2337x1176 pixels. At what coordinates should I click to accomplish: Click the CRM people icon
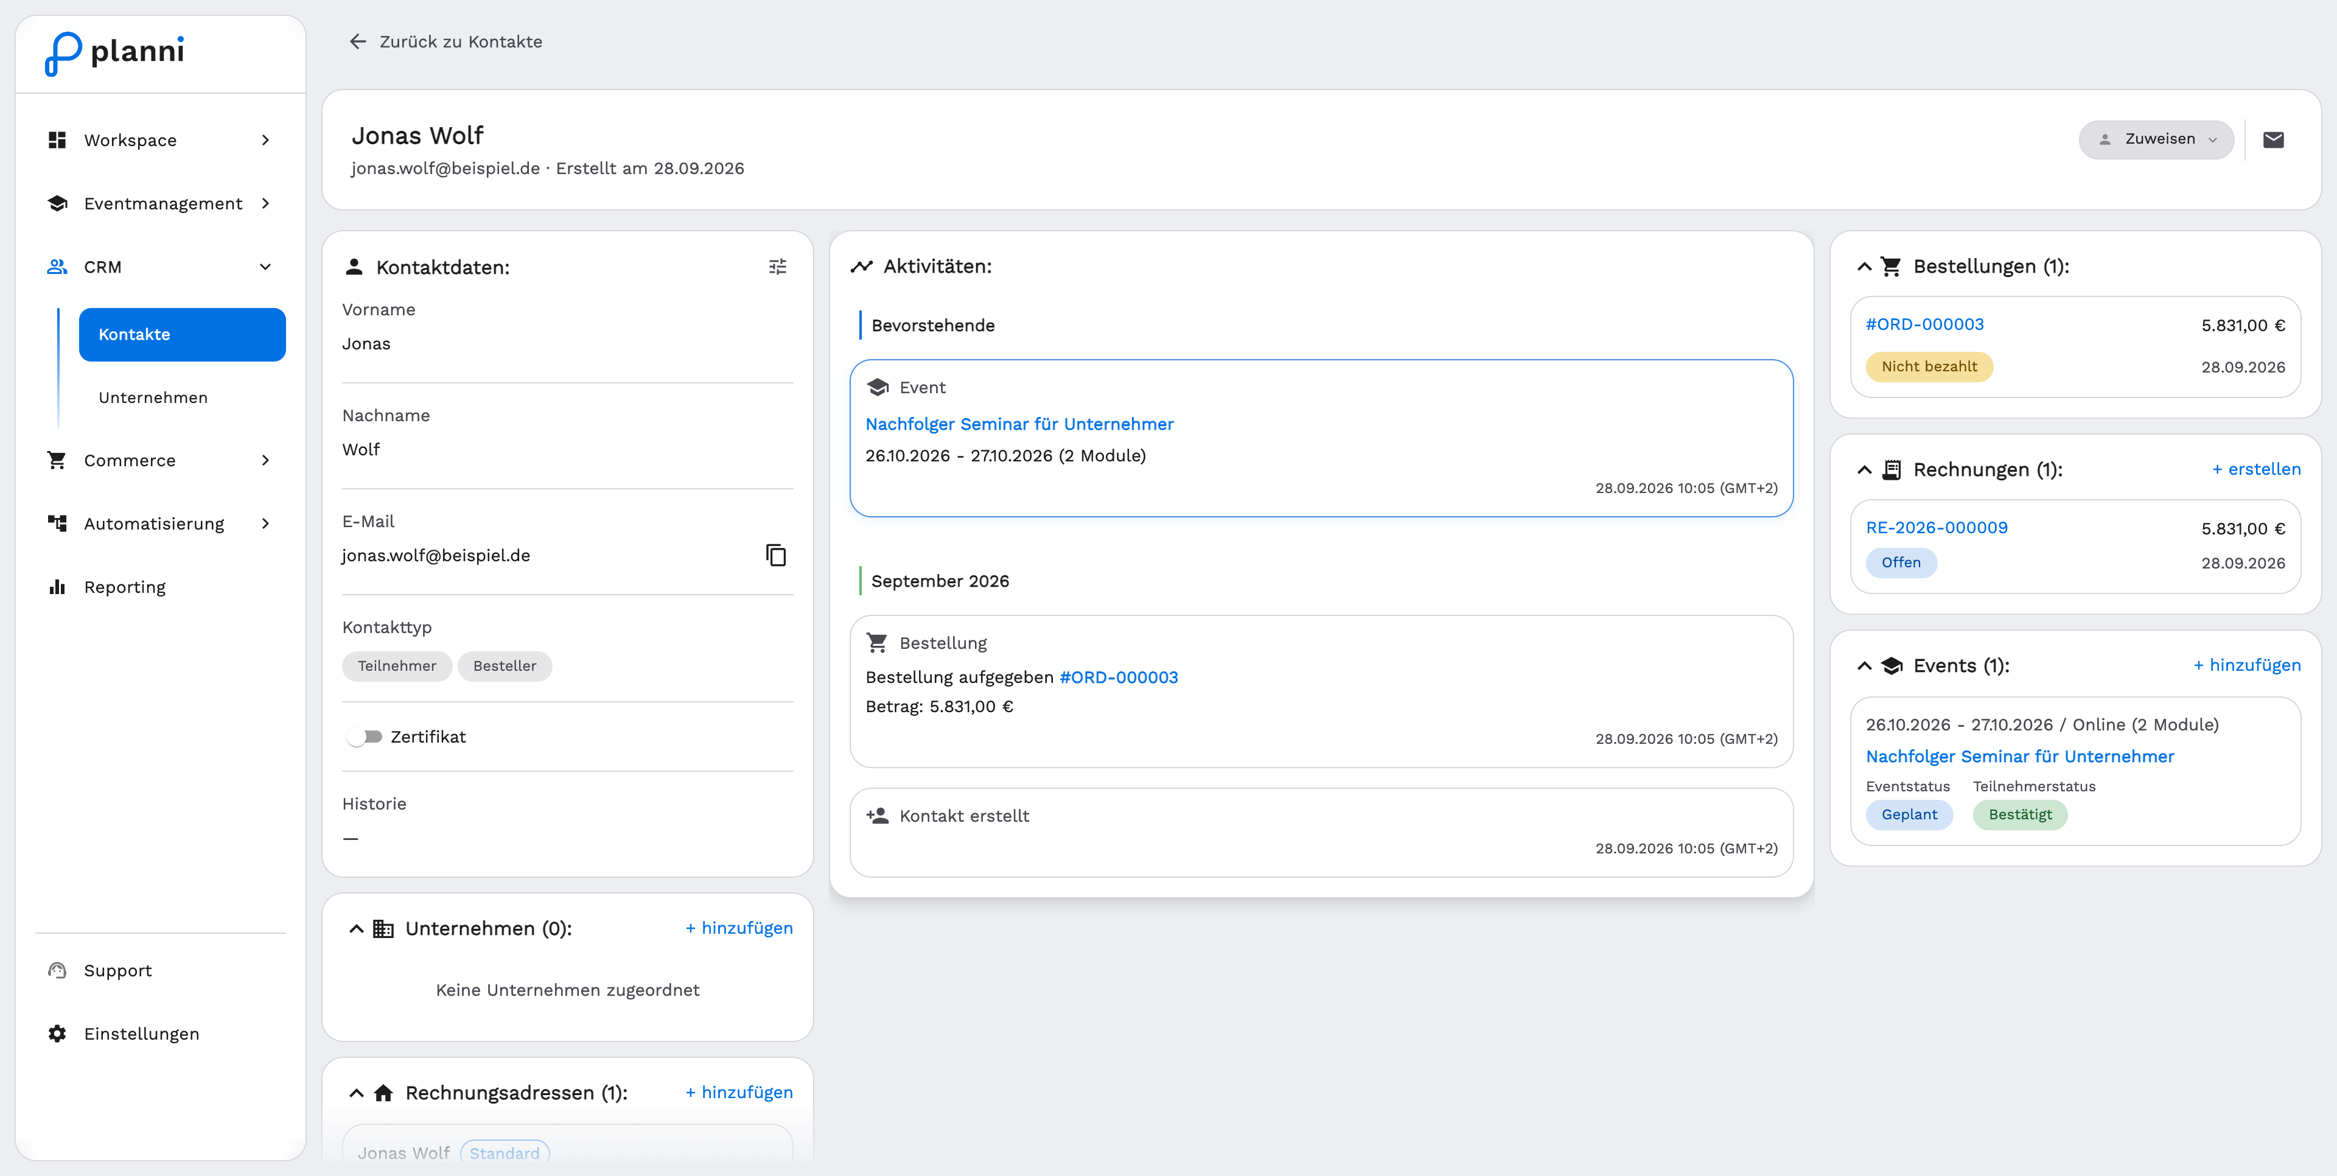pos(57,267)
